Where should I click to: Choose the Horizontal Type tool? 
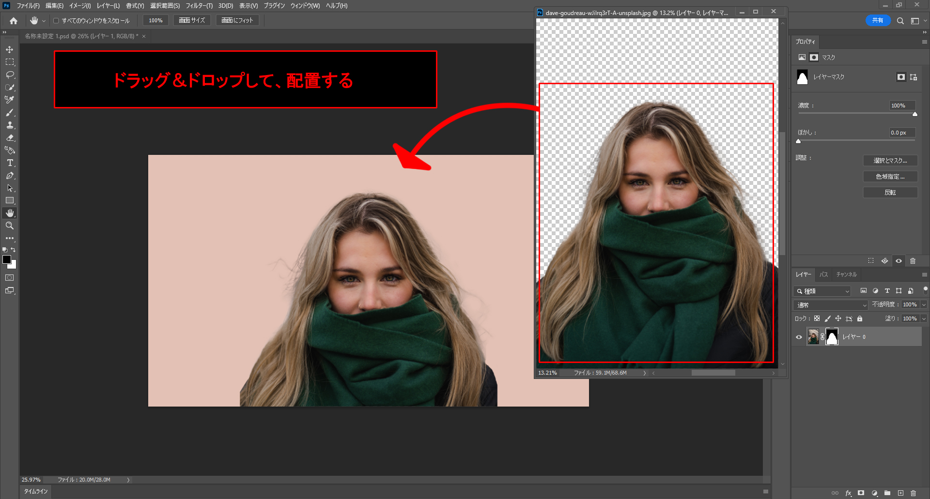(10, 163)
